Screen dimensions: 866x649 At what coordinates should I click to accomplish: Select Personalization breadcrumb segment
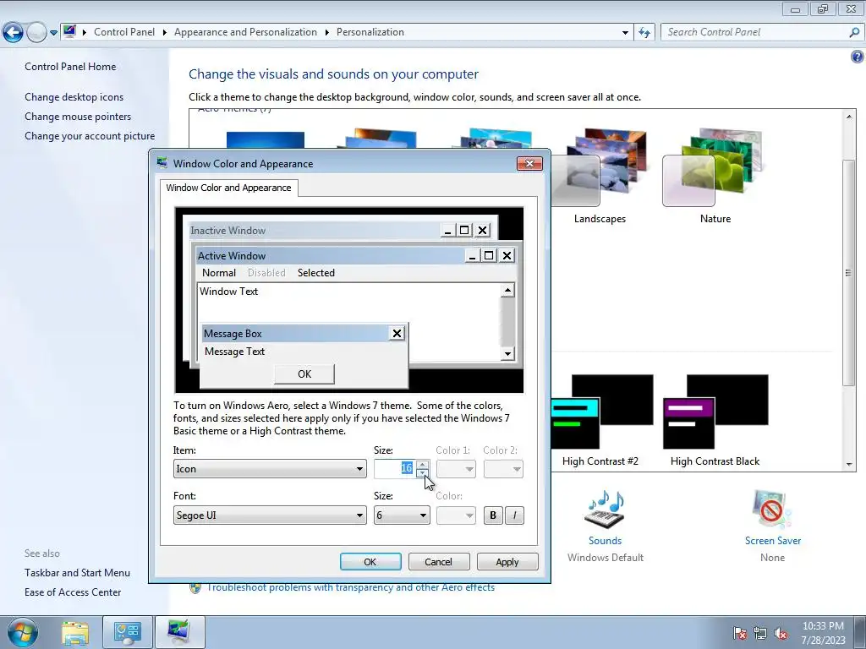pos(370,32)
